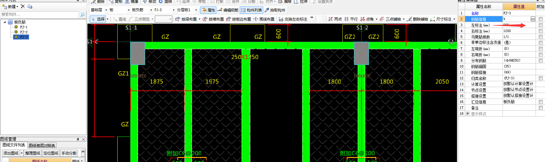
Task: Select the 平行 parallel axis tool
Action: [x=351, y=19]
